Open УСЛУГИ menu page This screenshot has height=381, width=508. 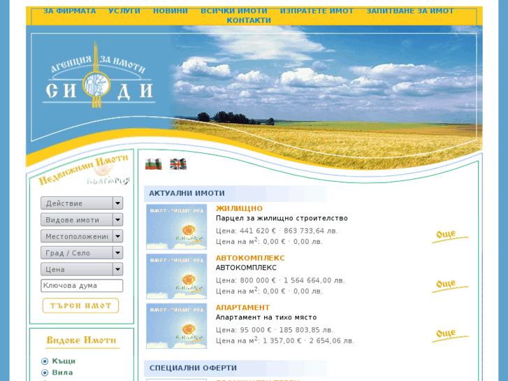[x=124, y=11]
